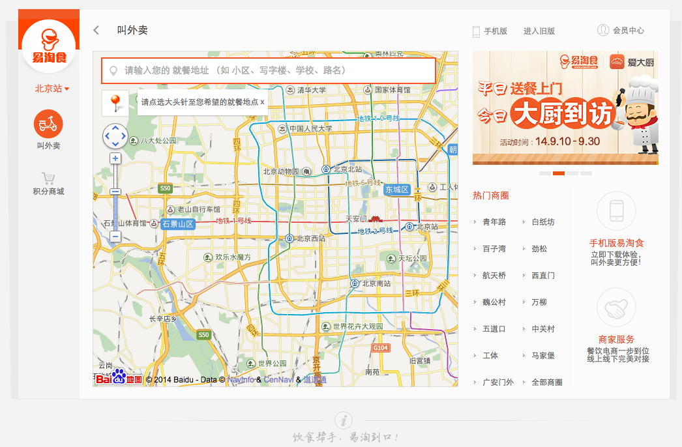Choose the 万柳 business district
The image size is (682, 447).
coord(539,302)
